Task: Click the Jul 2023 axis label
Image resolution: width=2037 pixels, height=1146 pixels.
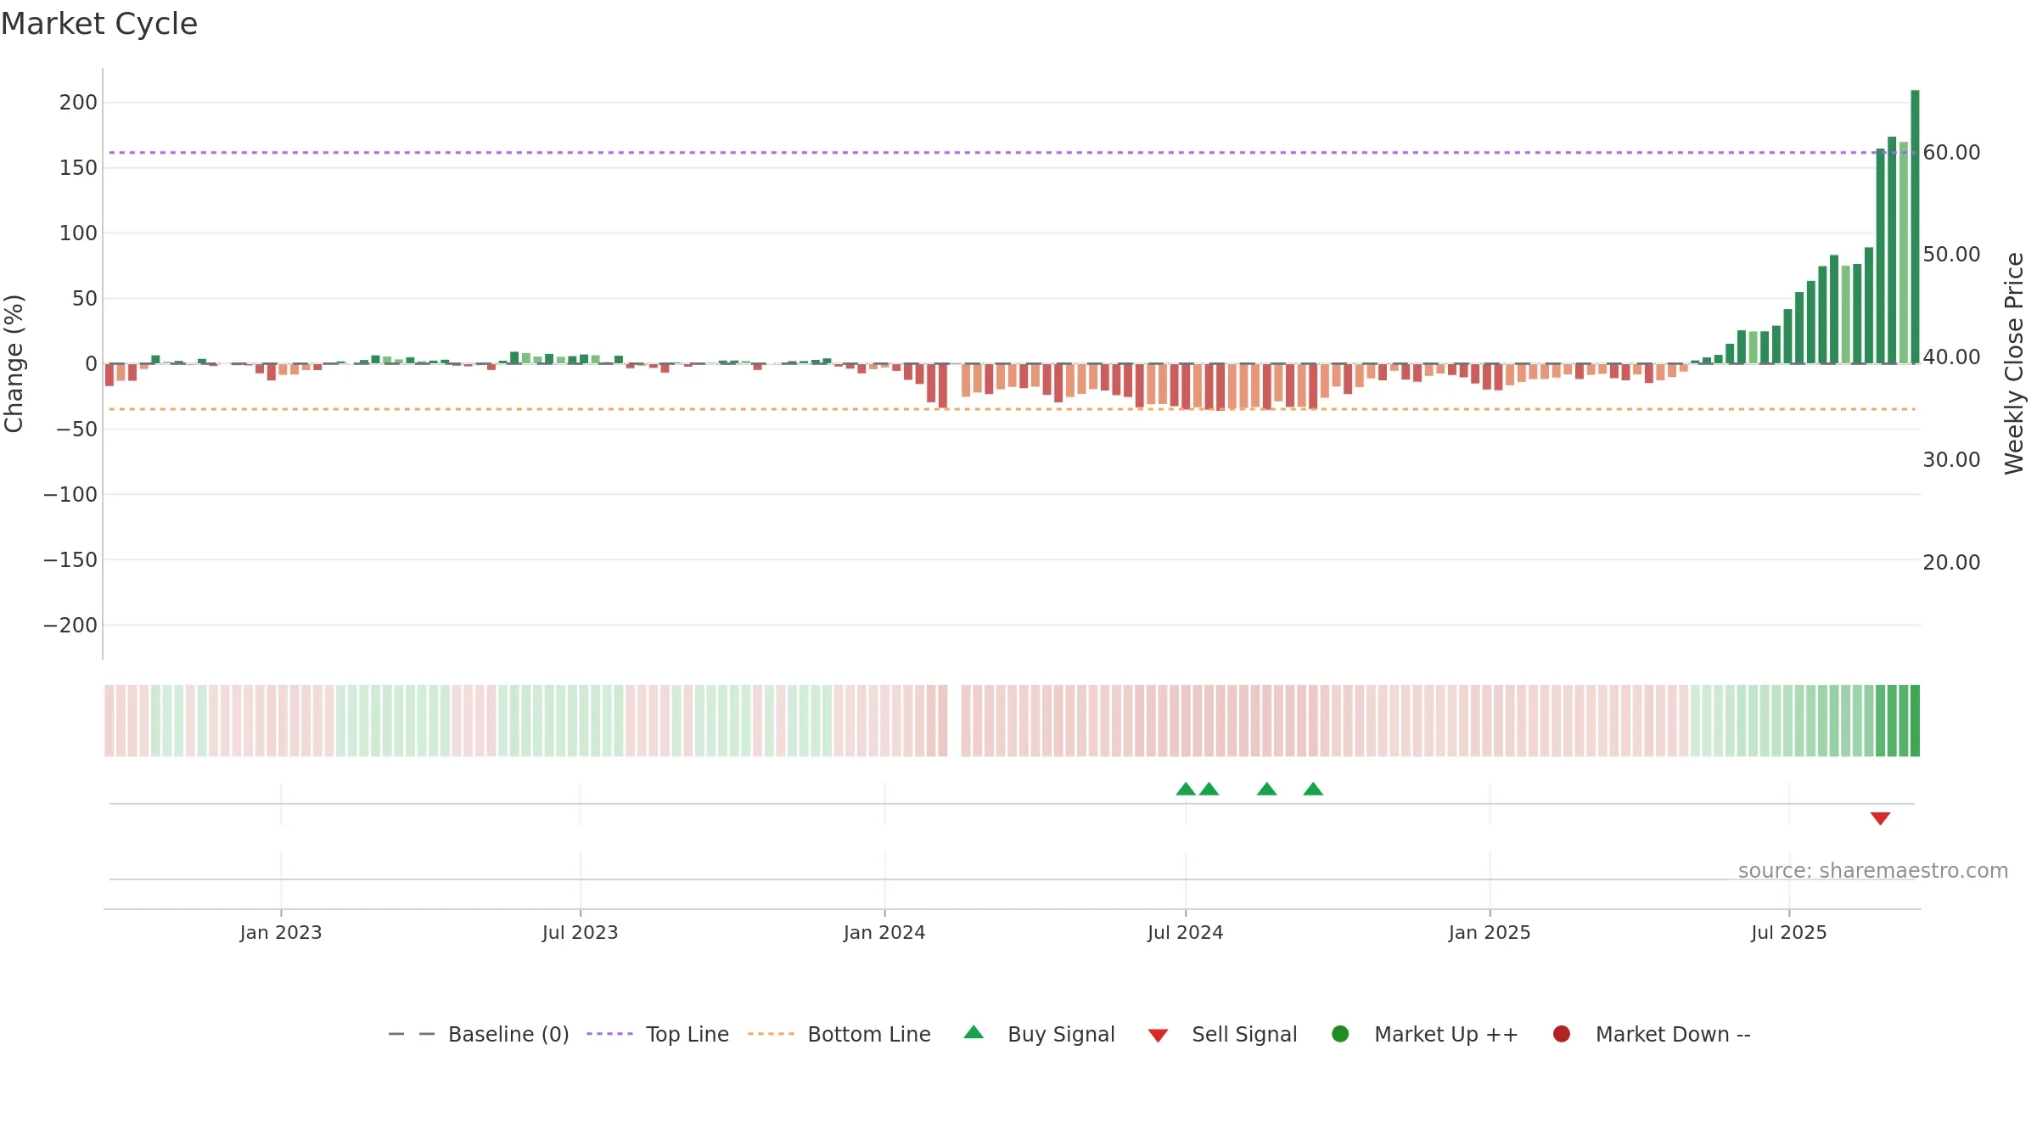Action: click(x=581, y=933)
